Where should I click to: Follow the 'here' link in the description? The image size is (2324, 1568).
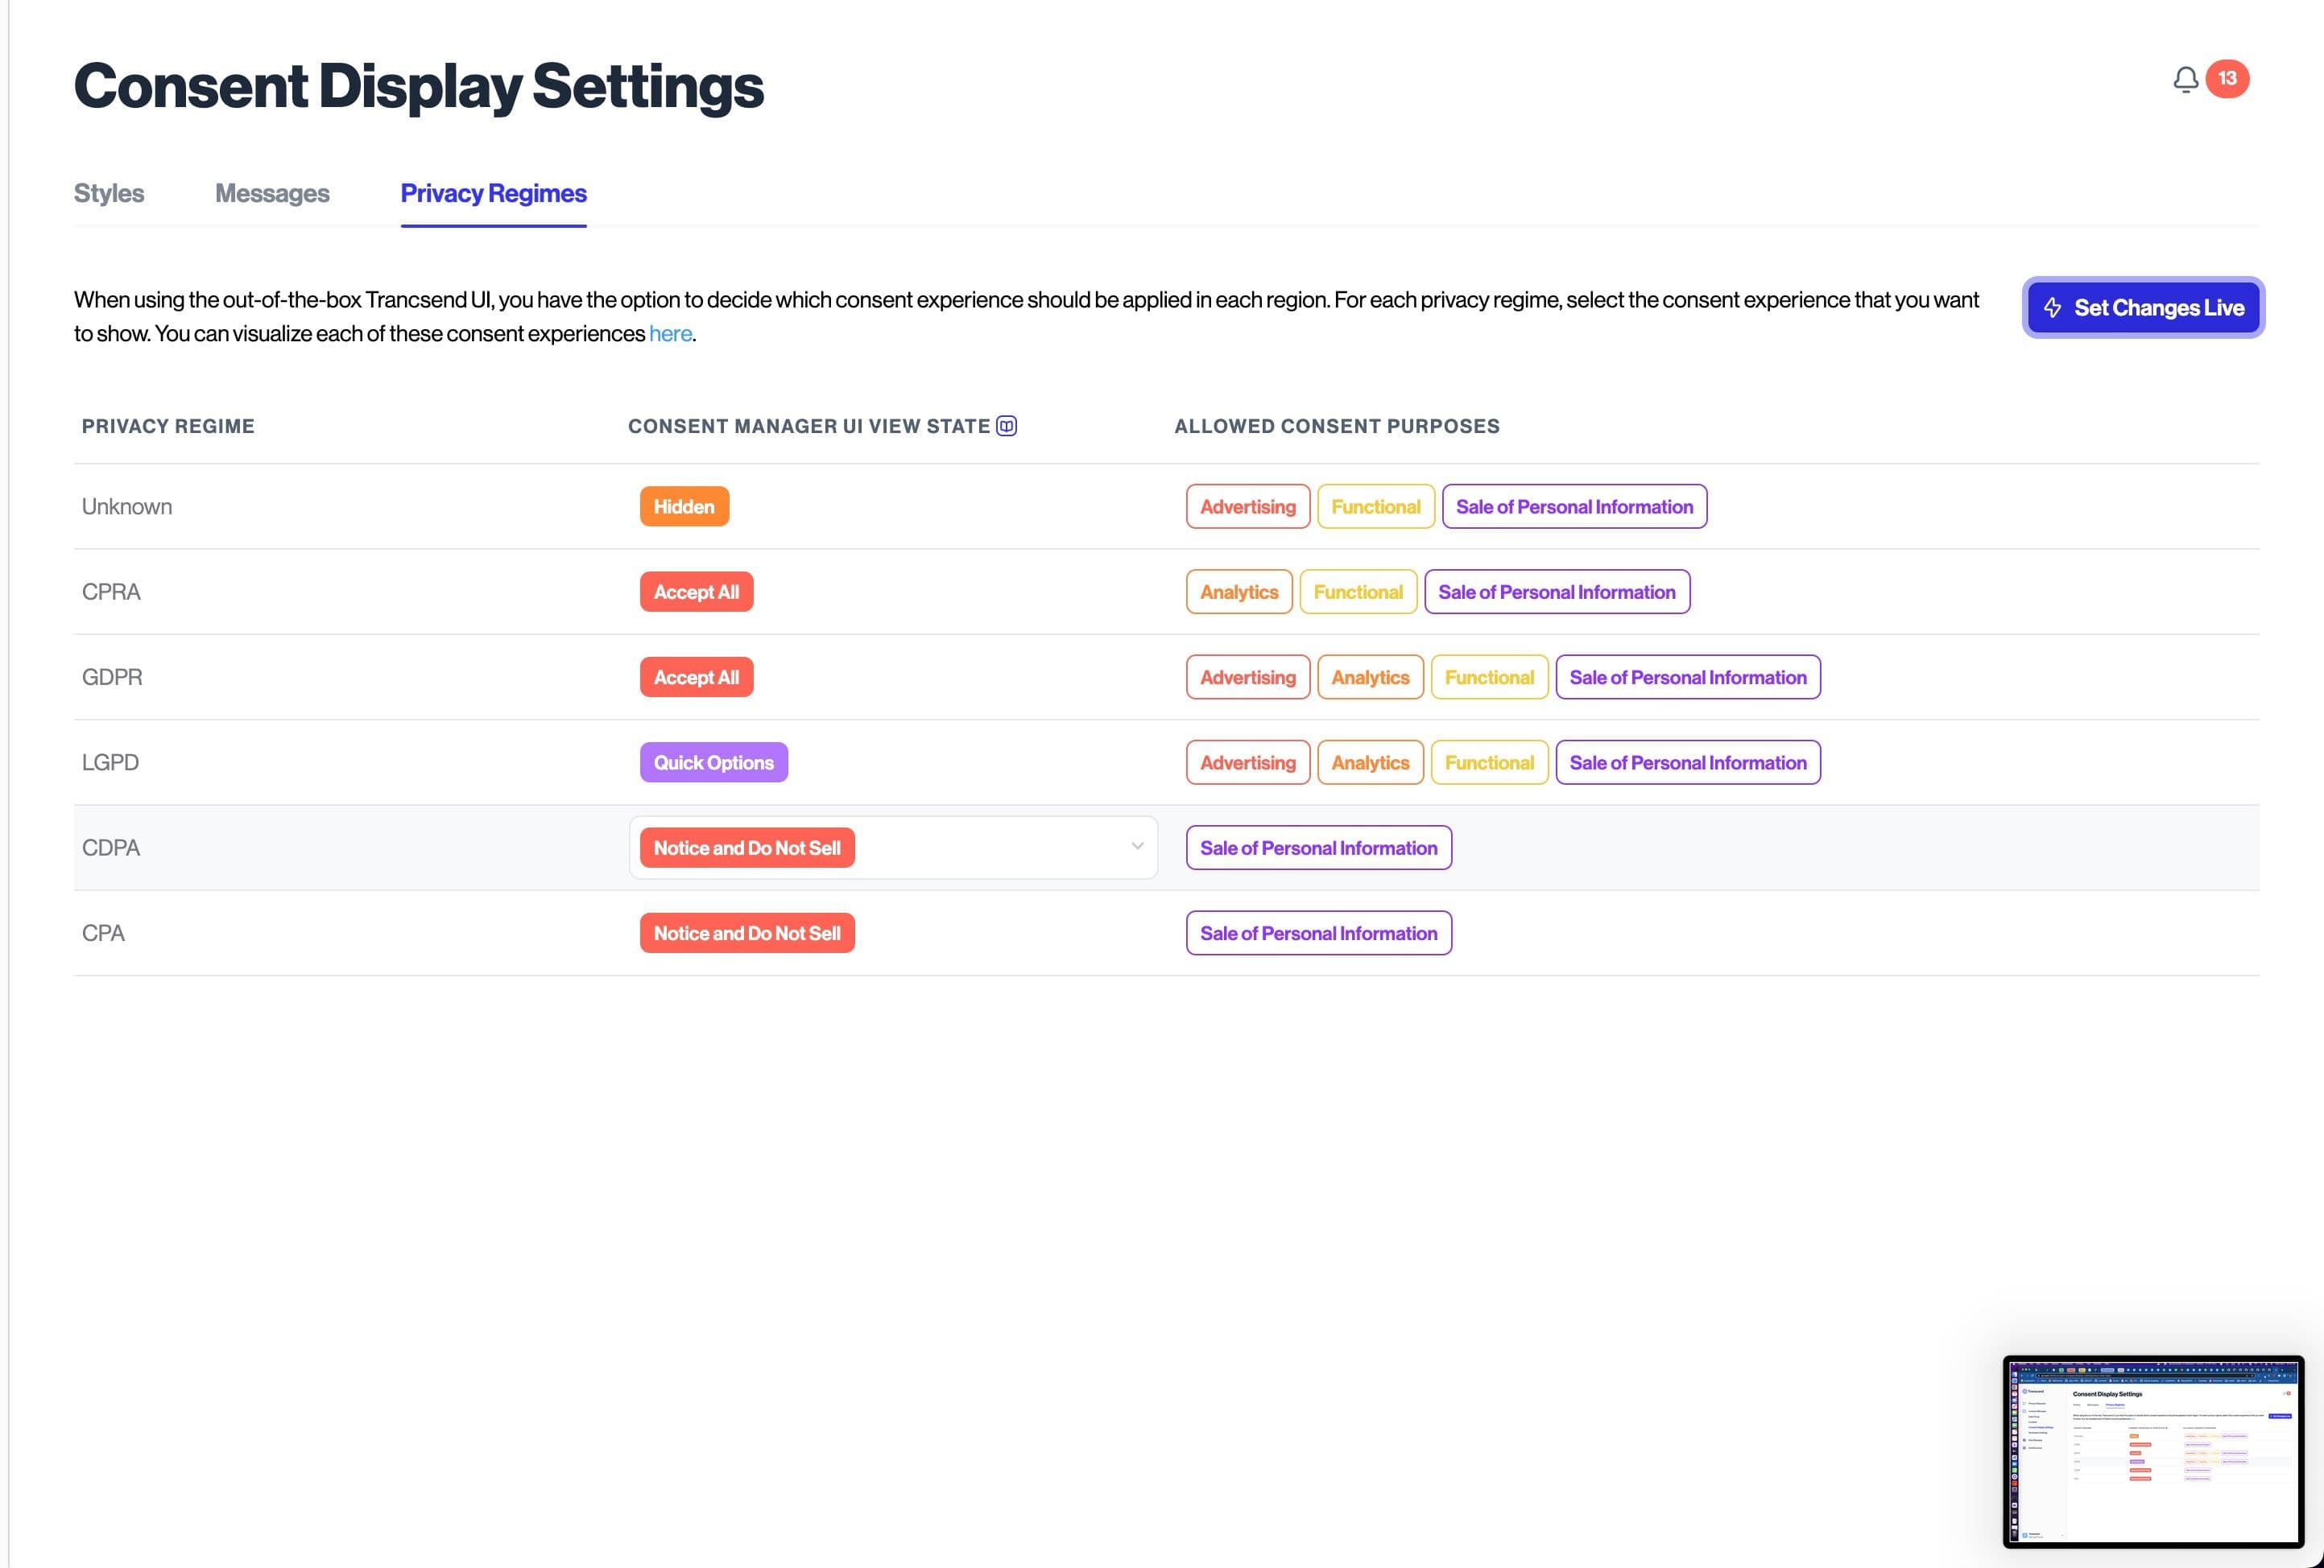click(670, 334)
